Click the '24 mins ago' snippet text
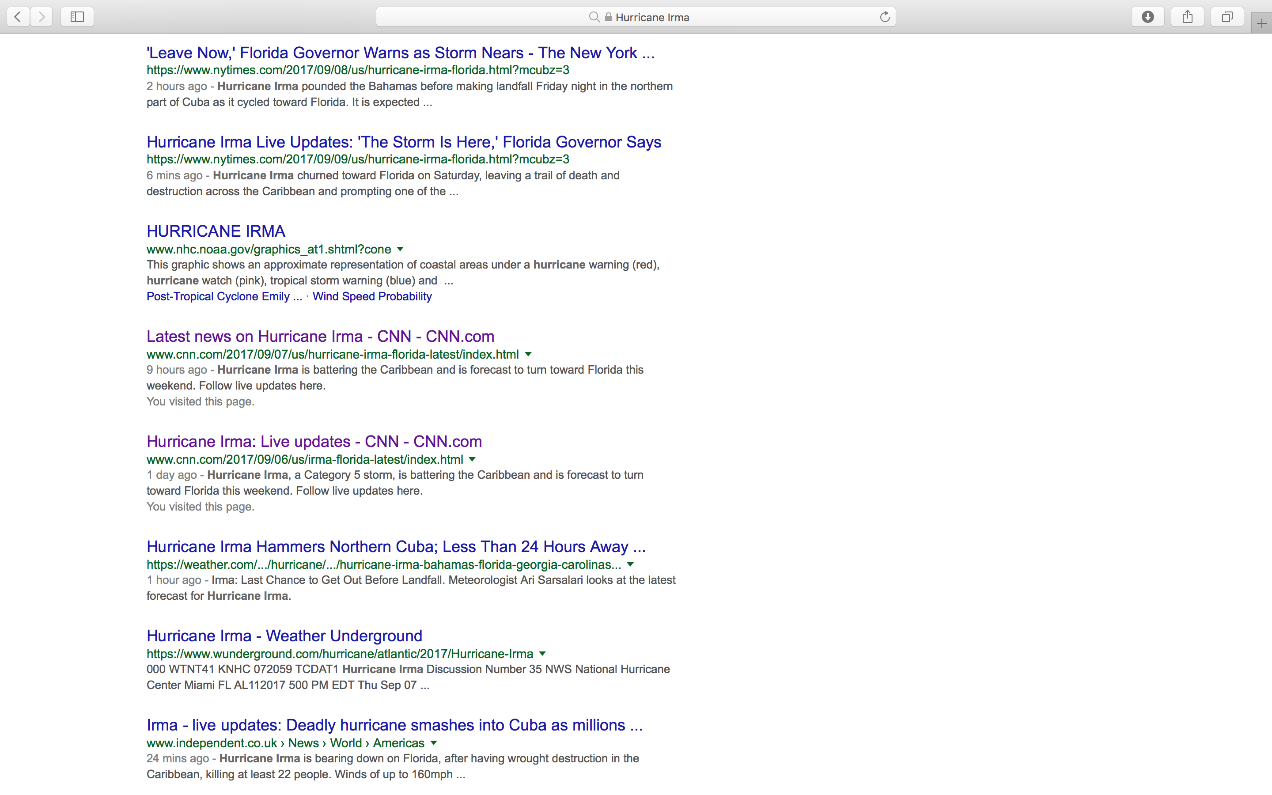 coord(178,759)
